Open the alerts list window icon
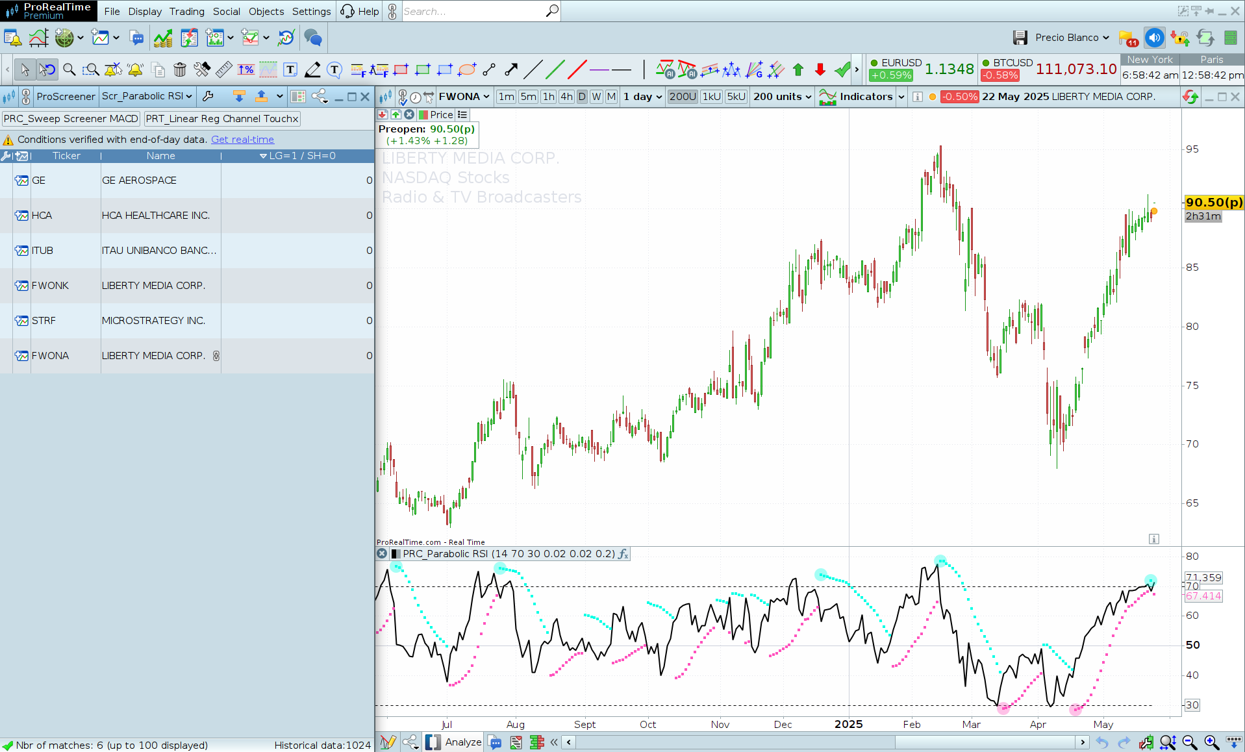1245x752 pixels. click(x=12, y=38)
